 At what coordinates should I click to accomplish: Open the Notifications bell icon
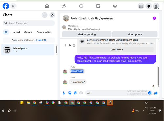(149, 6)
